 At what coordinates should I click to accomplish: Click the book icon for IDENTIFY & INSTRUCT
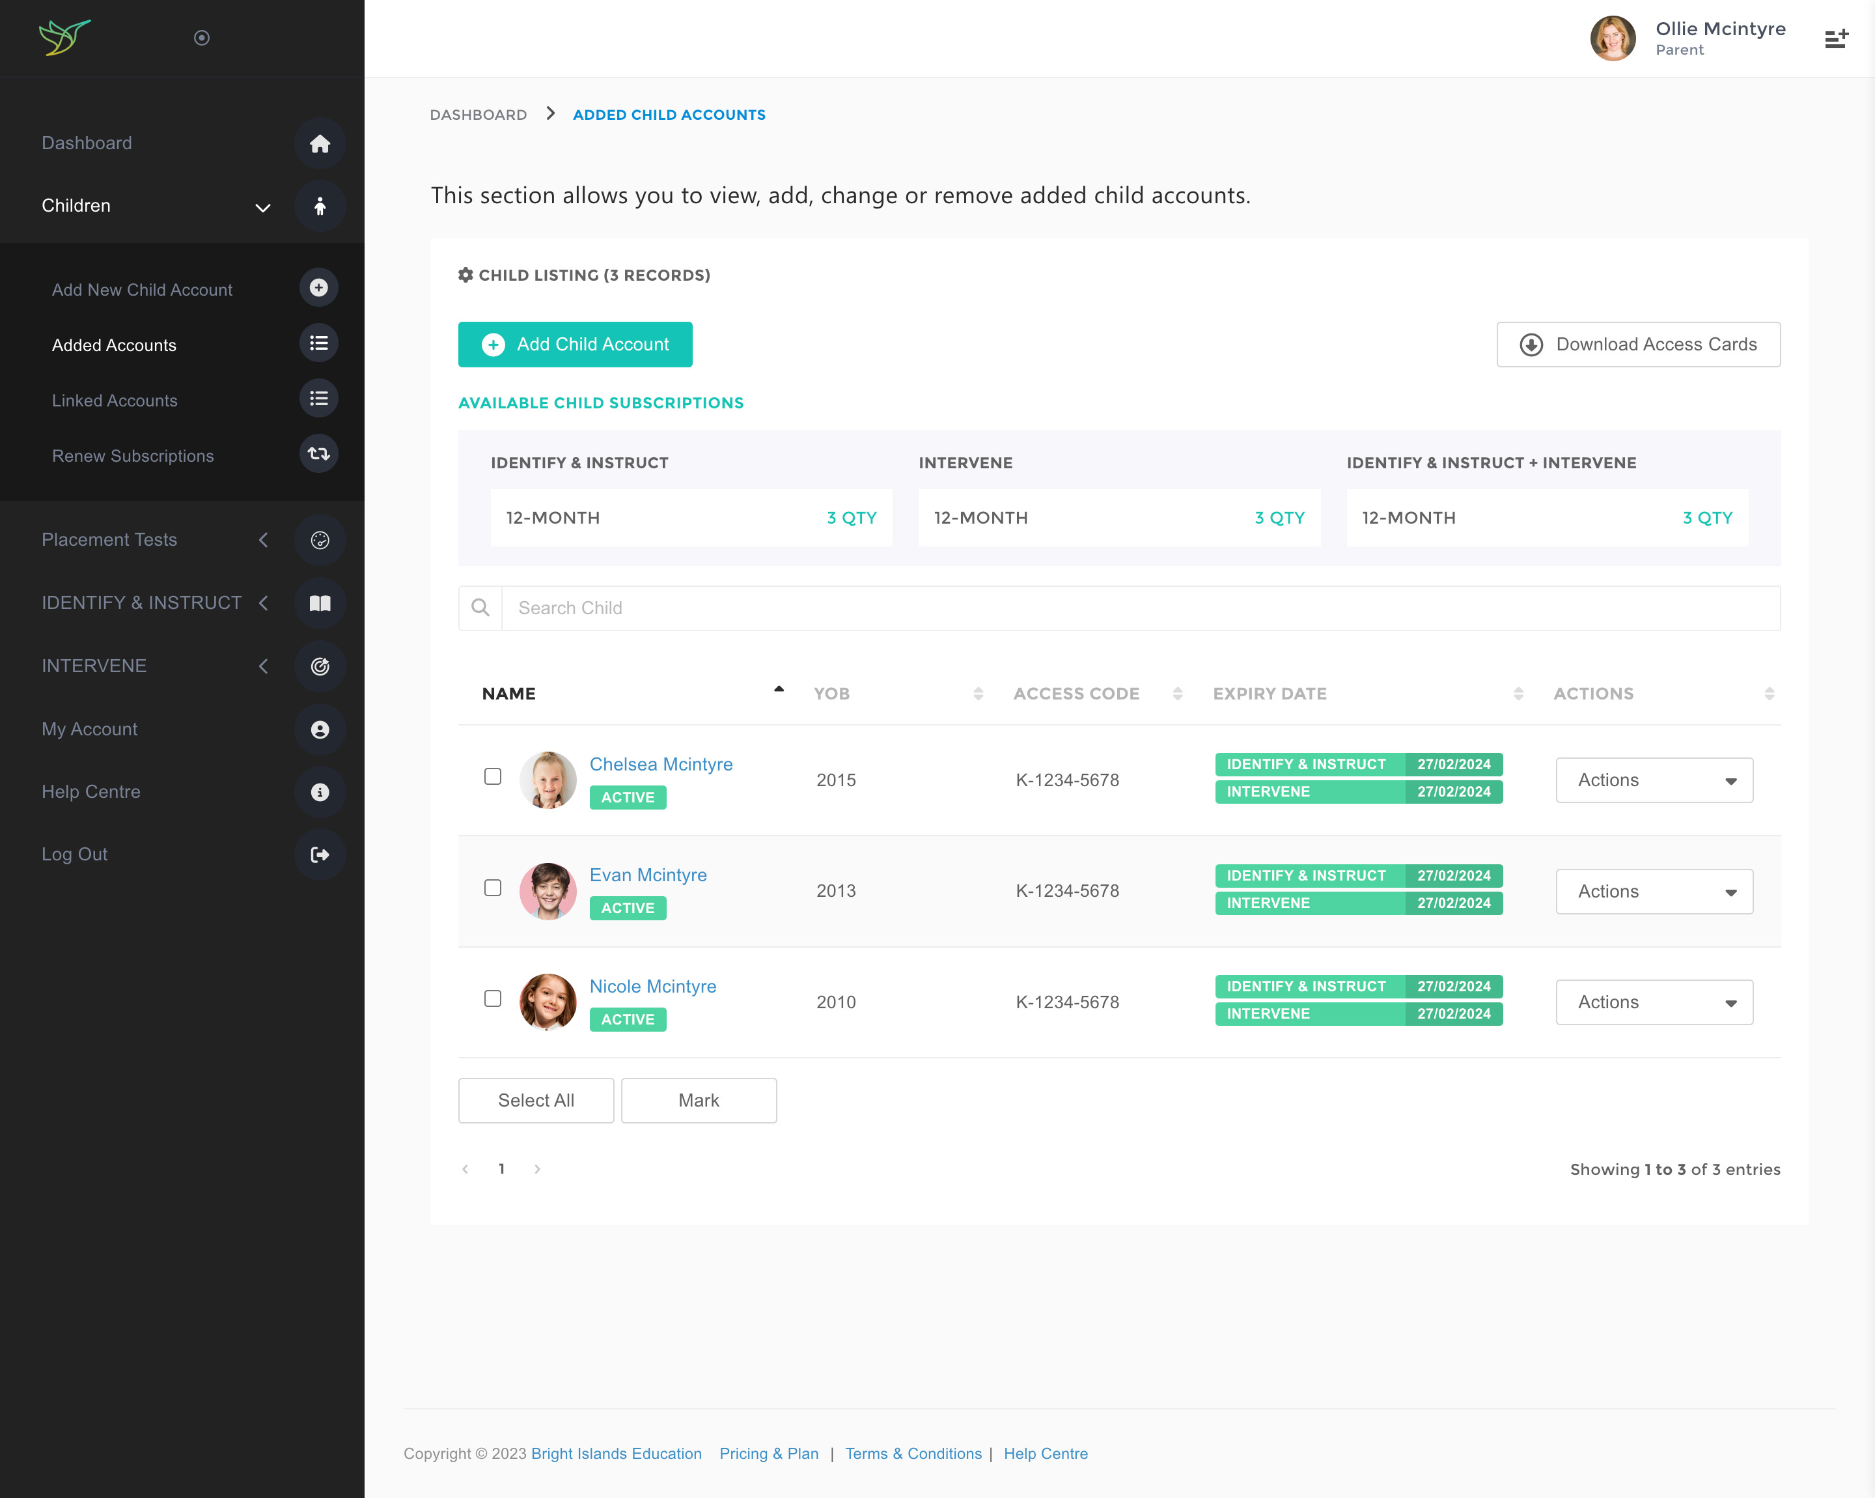[319, 603]
